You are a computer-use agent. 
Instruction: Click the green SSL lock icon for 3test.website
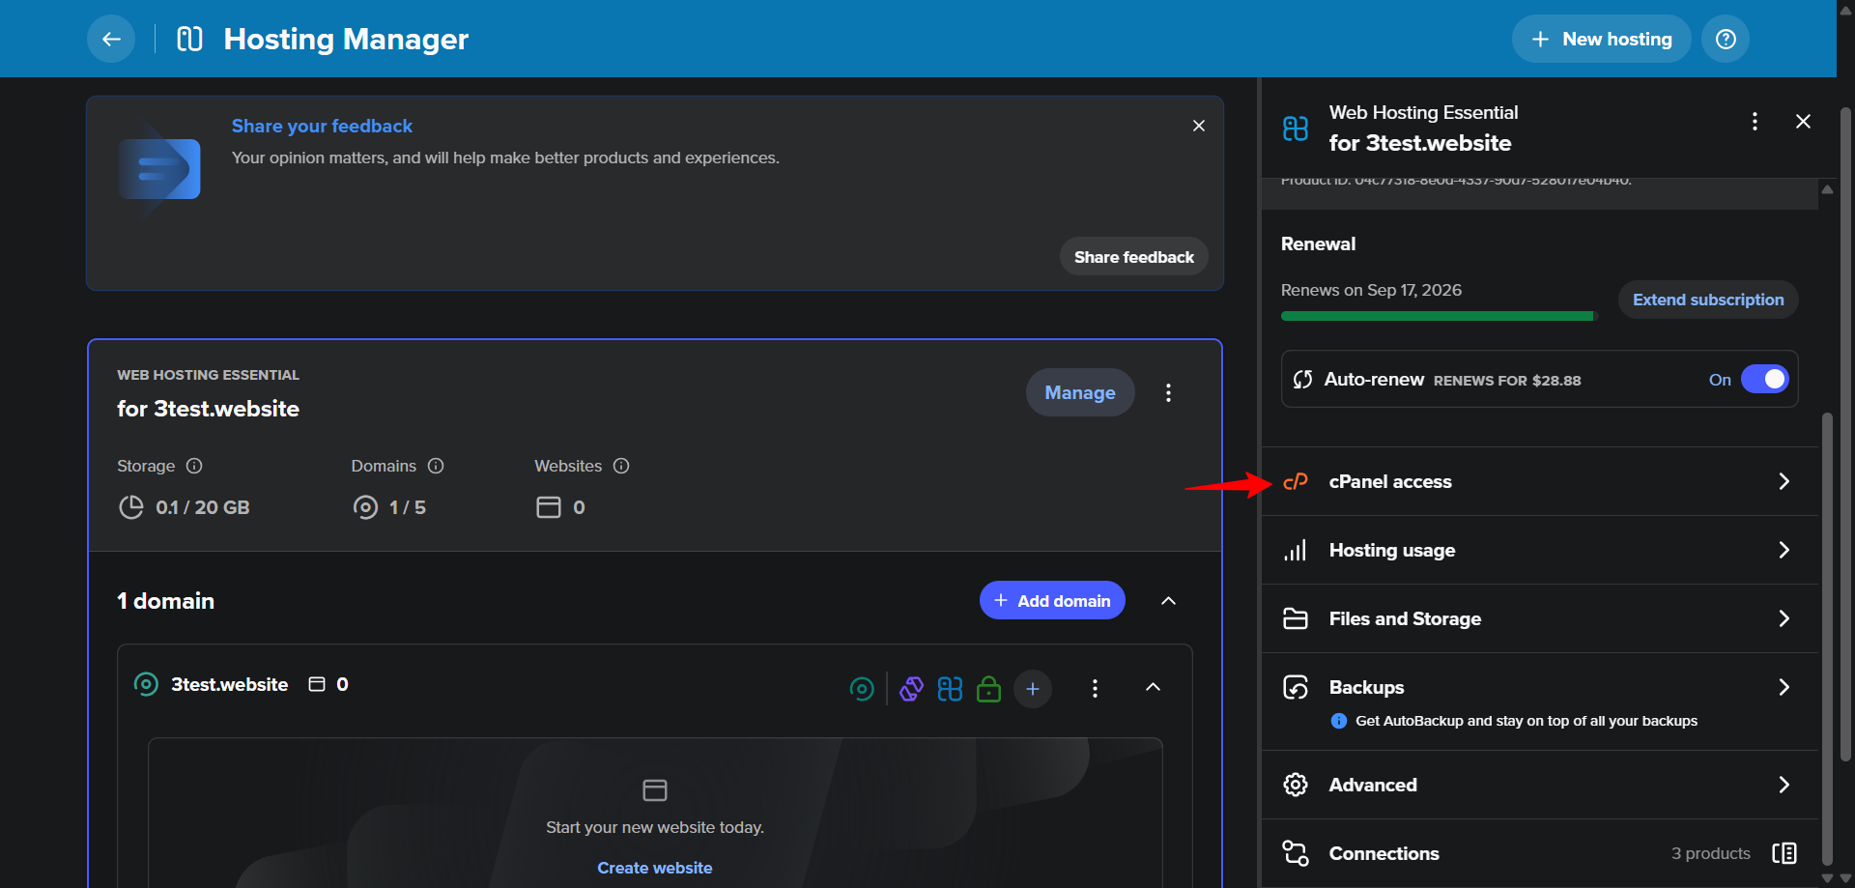988,689
